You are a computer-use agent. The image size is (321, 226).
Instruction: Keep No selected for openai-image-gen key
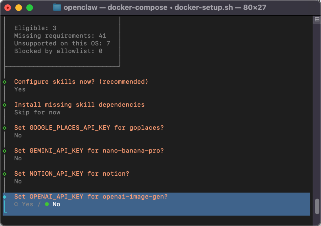[56, 204]
